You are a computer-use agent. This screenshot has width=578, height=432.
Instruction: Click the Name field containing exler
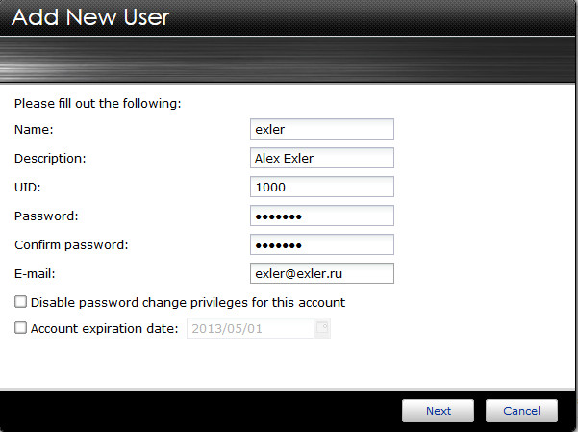tap(321, 129)
